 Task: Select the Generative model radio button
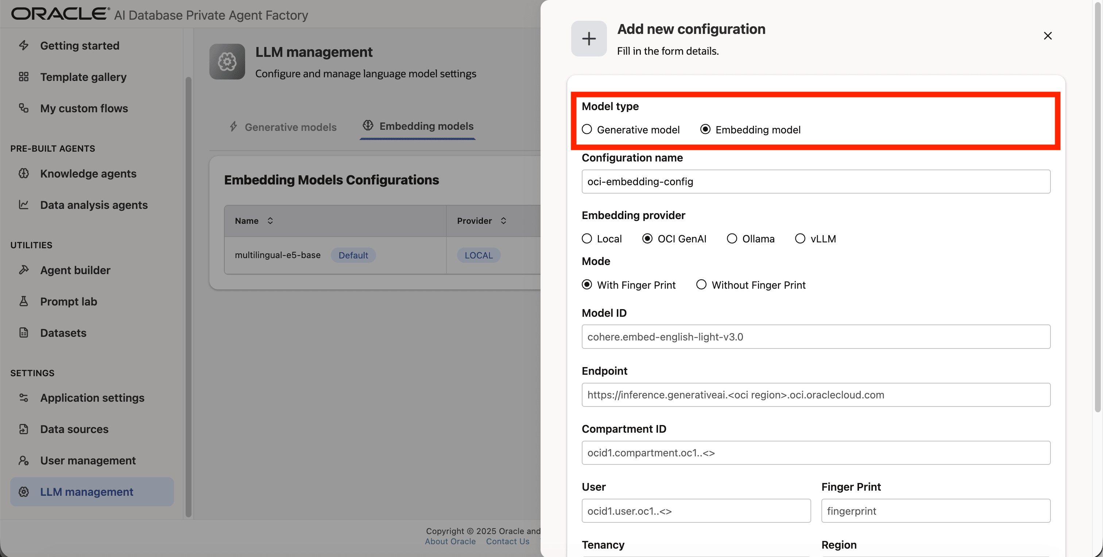coord(587,129)
